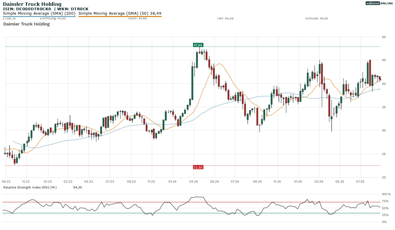Select the red 22,50 low price marker
This screenshot has height=230, width=395.
pyautogui.click(x=198, y=167)
